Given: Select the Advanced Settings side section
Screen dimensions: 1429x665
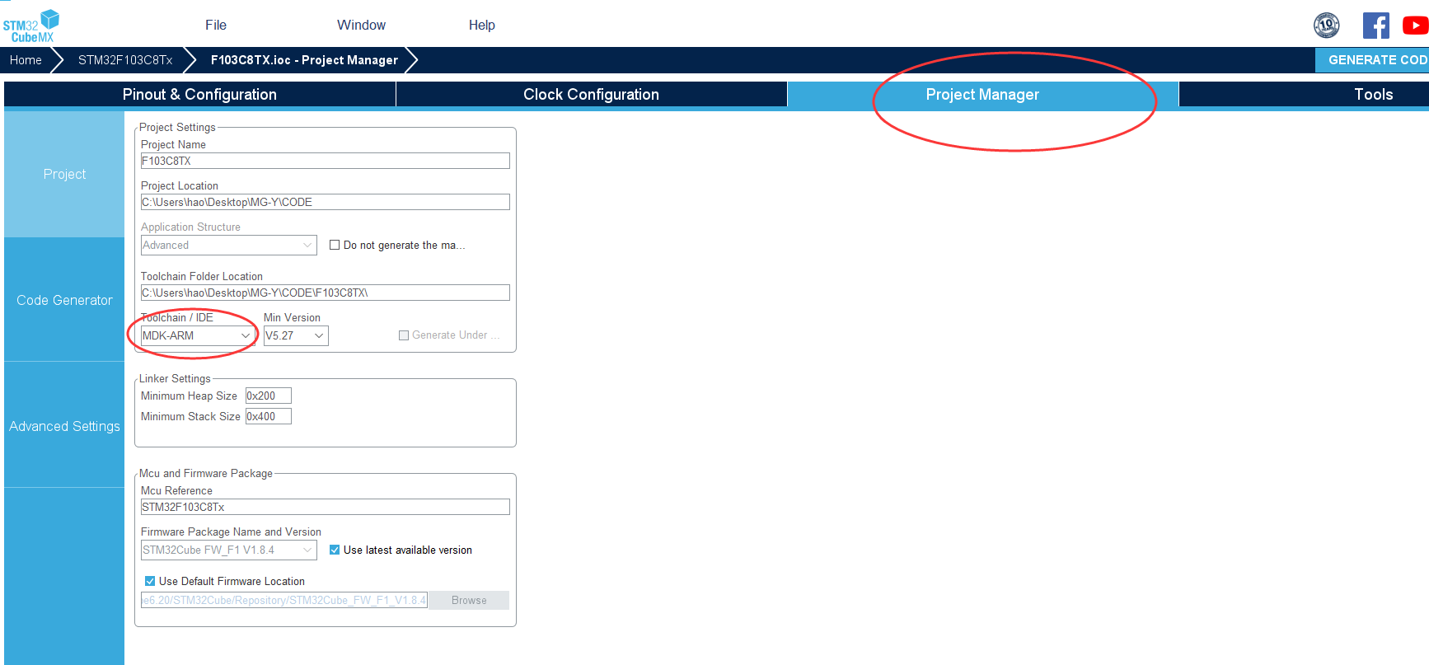Looking at the screenshot, I should point(64,427).
